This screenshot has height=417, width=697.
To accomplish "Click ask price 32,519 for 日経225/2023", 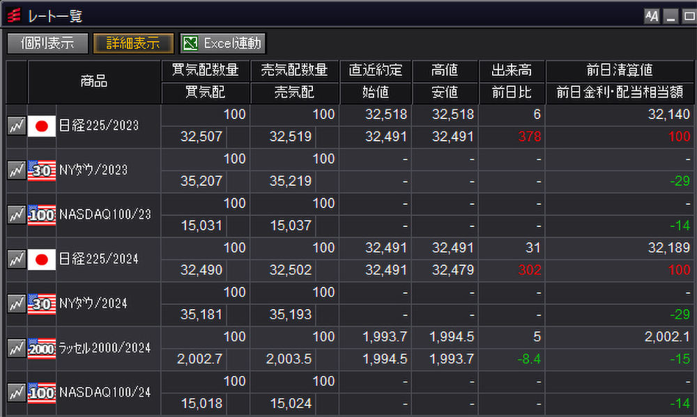I will [x=291, y=136].
